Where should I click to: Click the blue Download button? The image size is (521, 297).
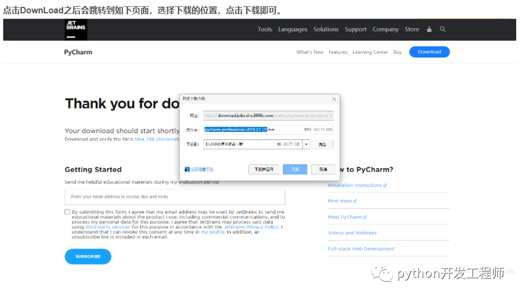(429, 52)
